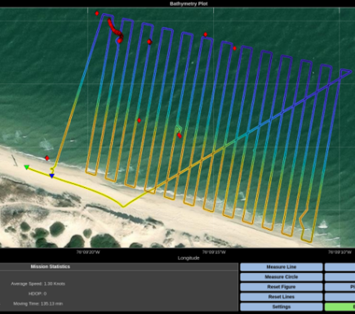
Task: Click the red diamond marker near the shoreline
Action: coord(47,158)
